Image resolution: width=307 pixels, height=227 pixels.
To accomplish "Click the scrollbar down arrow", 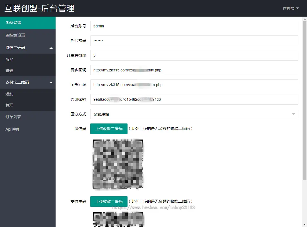I will [x=304, y=225].
